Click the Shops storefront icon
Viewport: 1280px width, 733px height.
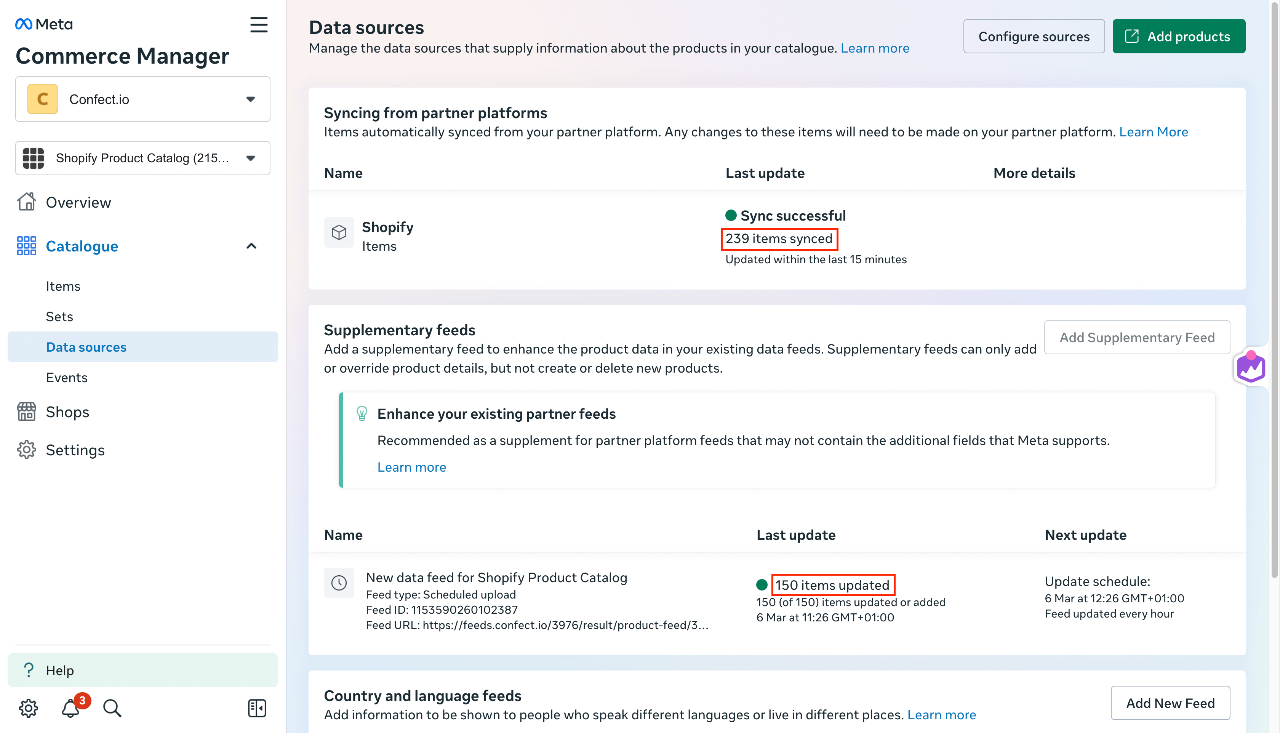point(26,411)
